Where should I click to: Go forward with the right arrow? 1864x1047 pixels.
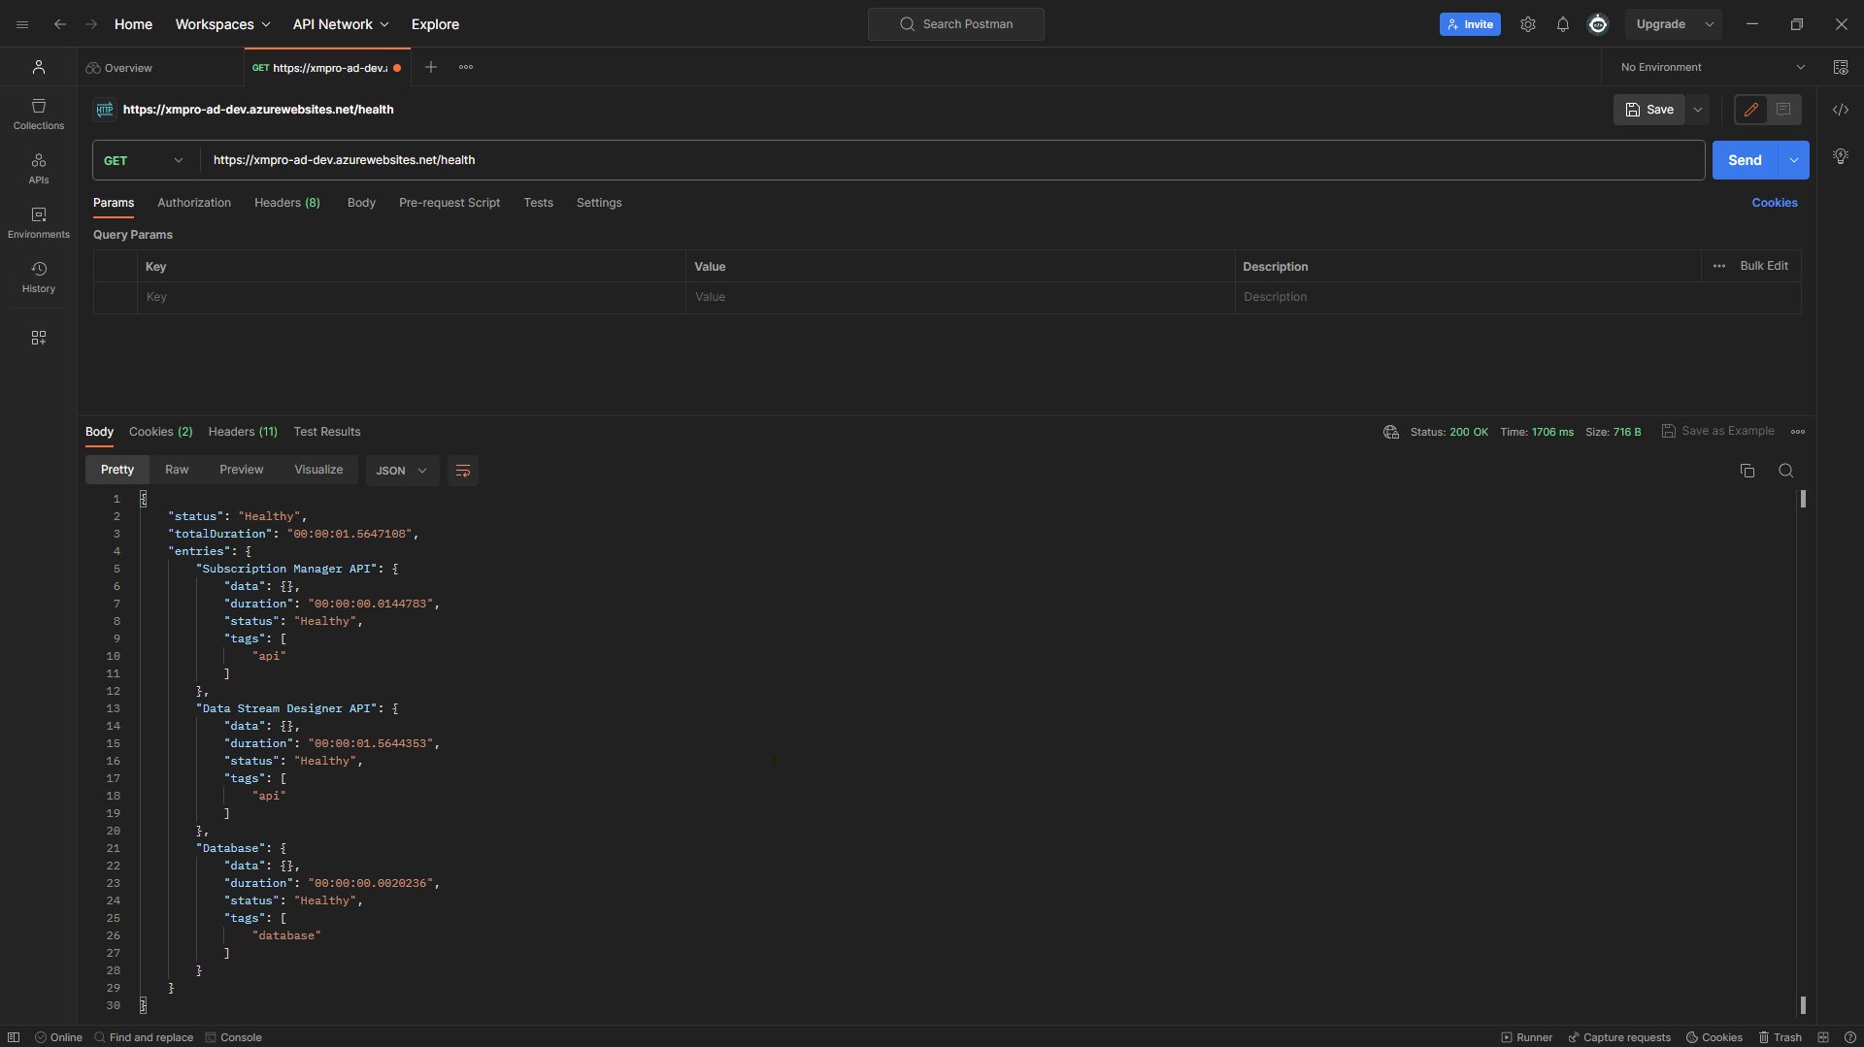click(91, 24)
